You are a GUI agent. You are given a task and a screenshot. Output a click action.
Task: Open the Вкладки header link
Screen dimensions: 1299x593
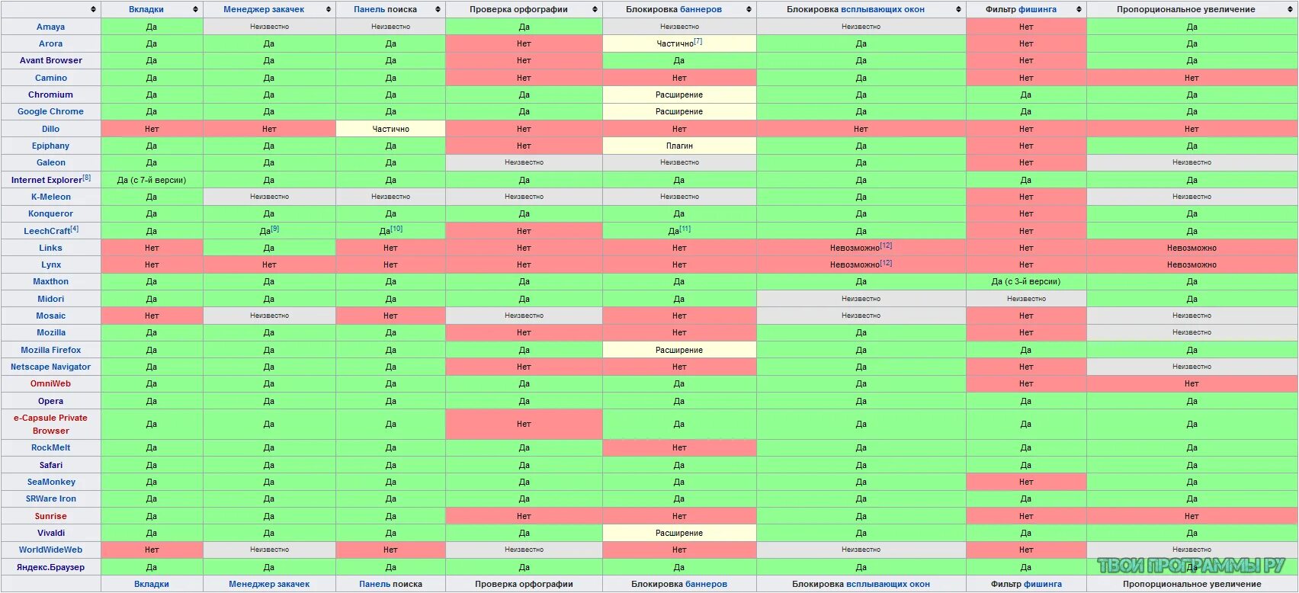[146, 10]
